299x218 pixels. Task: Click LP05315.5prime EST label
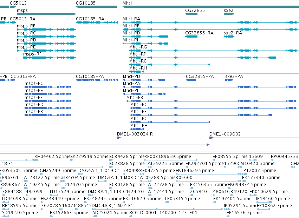tap(182, 199)
